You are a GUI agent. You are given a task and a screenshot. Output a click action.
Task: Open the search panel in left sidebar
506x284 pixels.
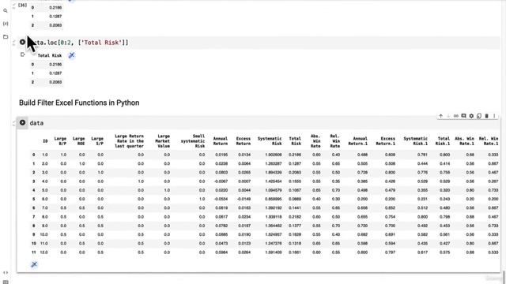[x=6, y=10]
